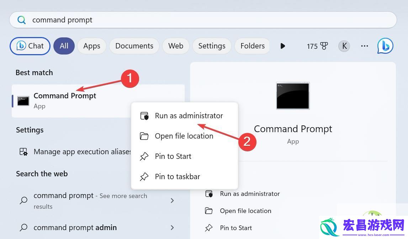Click search icon beside command prompt web result
The height and width of the screenshot is (239, 408).
pyautogui.click(x=23, y=201)
